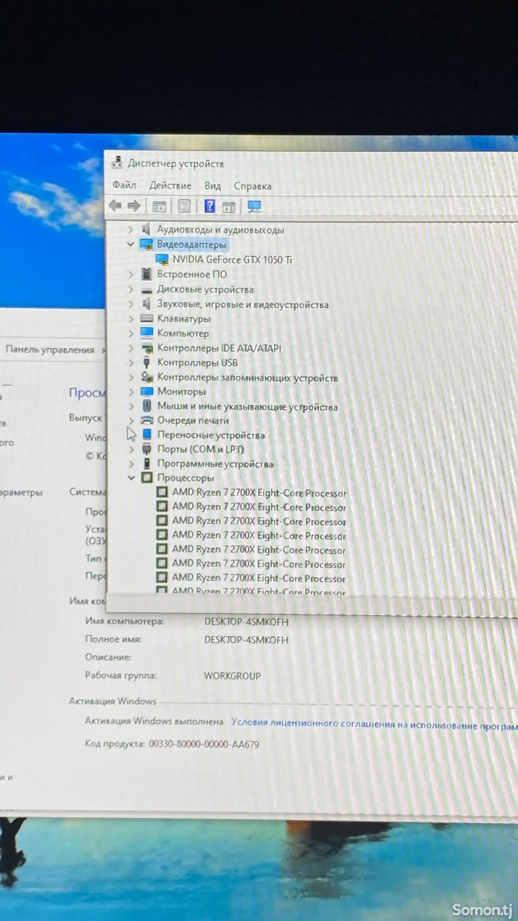Expand the Аудиовходы и аудиовыходы node
This screenshot has height=921, width=518.
pos(131,230)
